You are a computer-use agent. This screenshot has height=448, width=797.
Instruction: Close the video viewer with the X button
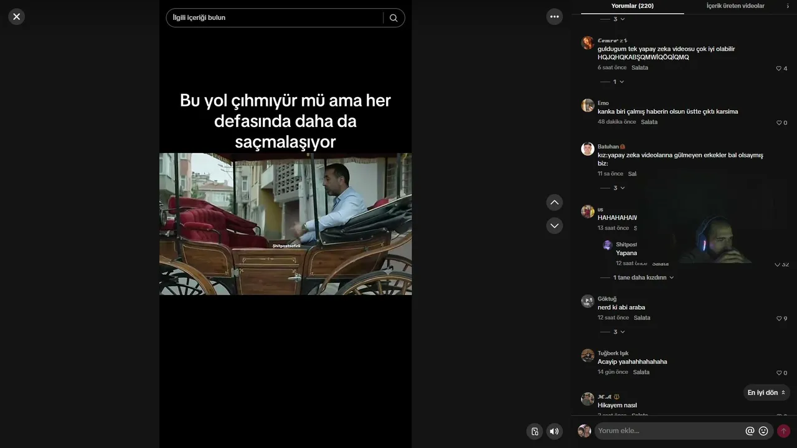(17, 17)
